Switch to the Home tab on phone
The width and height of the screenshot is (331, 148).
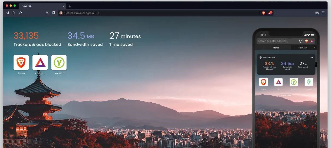coord(276,48)
